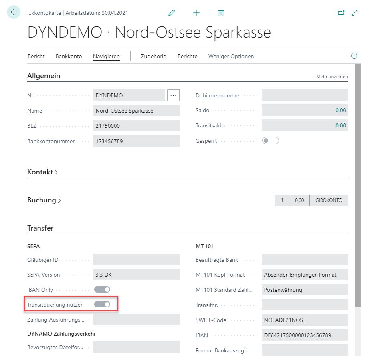Click the SWIFT-Code input field
388x356 pixels.
(x=304, y=320)
